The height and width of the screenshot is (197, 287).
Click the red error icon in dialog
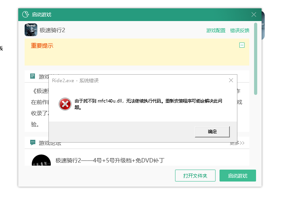[x=65, y=104]
